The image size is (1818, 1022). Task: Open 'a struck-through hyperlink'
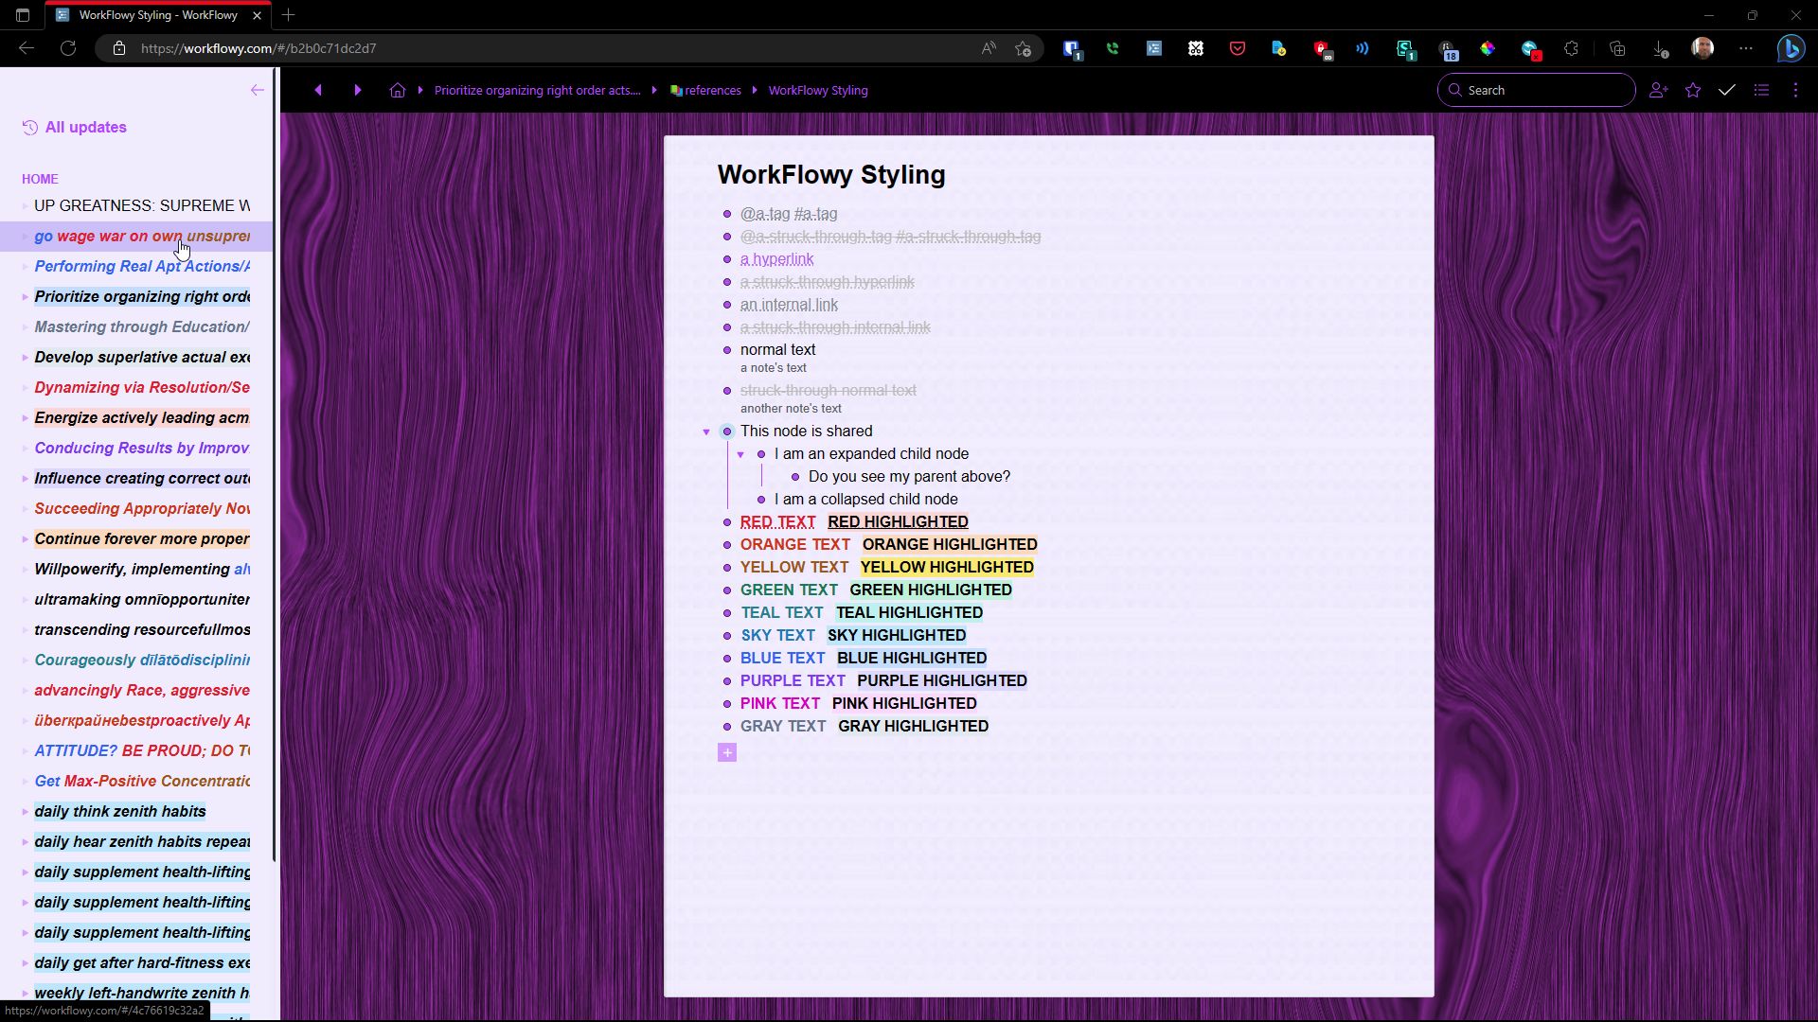tap(827, 282)
